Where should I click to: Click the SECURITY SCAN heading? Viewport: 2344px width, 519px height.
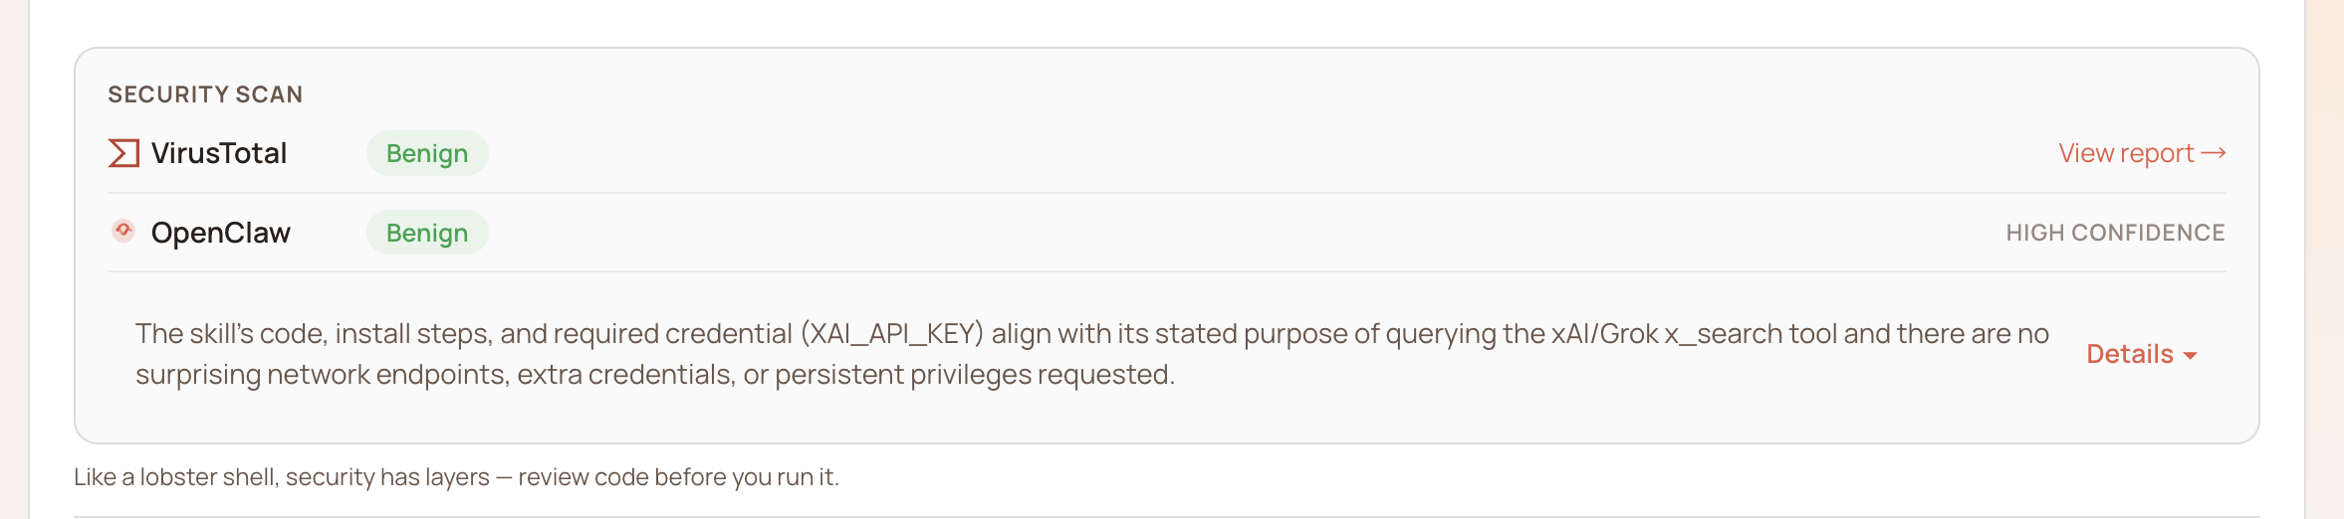[x=205, y=94]
